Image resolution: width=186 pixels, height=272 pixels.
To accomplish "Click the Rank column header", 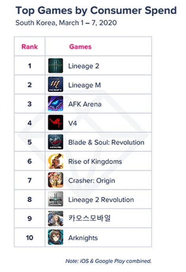I will pyautogui.click(x=30, y=47).
